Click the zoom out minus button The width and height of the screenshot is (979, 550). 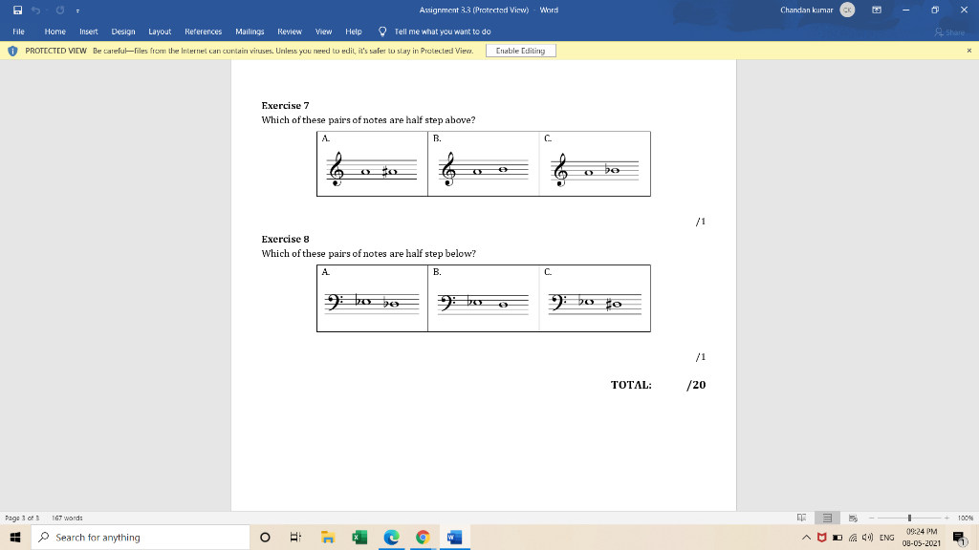[x=872, y=518]
